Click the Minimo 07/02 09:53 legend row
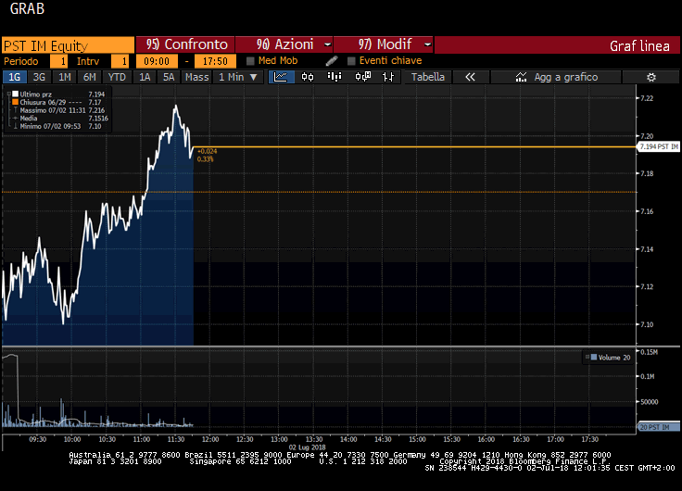682x491 pixels. pyautogui.click(x=57, y=126)
